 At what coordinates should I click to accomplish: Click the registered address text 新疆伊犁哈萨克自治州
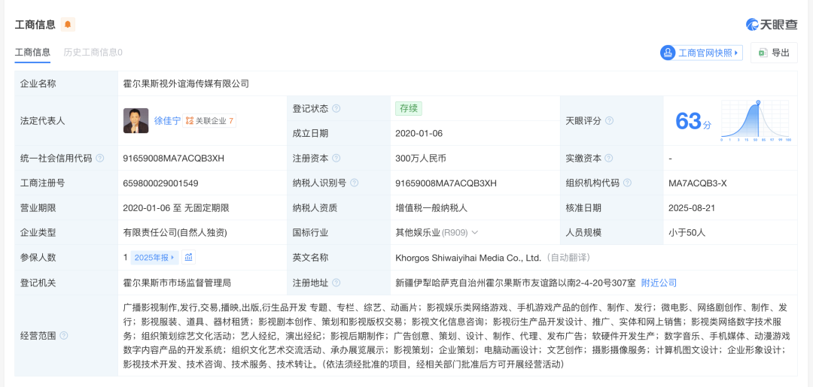[x=440, y=283]
